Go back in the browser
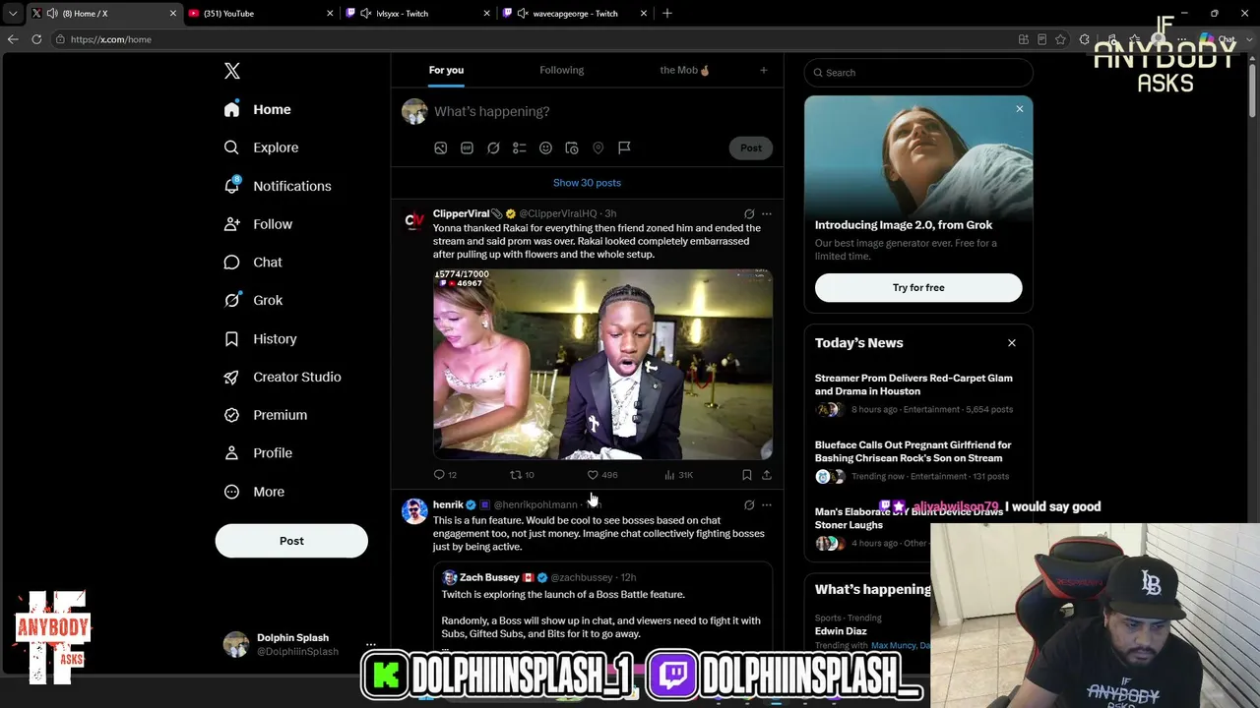 (x=13, y=39)
